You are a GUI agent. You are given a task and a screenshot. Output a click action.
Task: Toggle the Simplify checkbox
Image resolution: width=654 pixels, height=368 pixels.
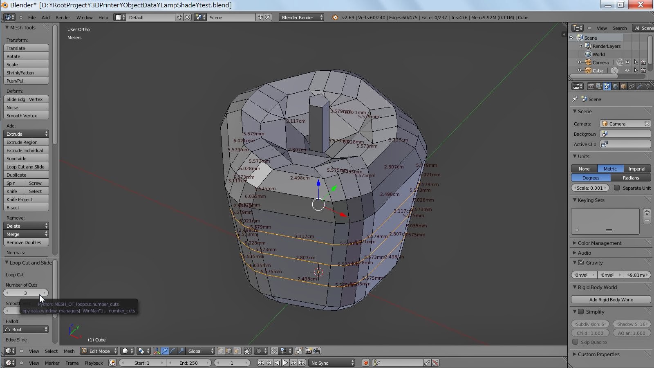pyautogui.click(x=581, y=312)
